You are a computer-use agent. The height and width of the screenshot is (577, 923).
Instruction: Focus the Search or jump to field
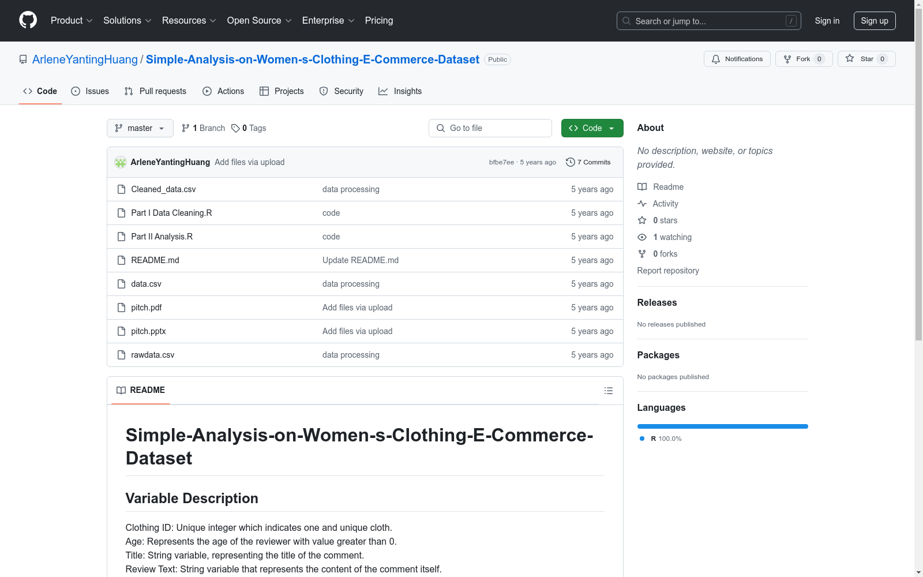click(x=708, y=21)
